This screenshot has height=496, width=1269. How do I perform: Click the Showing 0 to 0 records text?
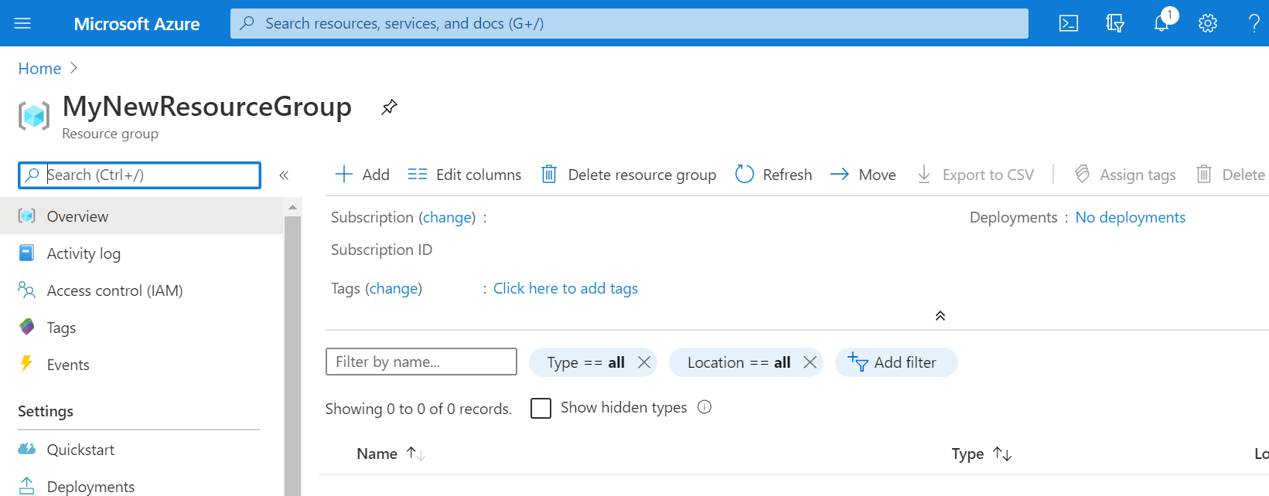[x=418, y=409]
